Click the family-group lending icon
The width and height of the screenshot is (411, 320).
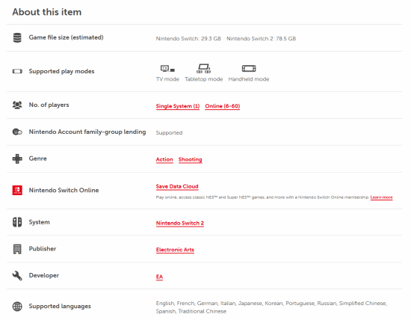[17, 132]
